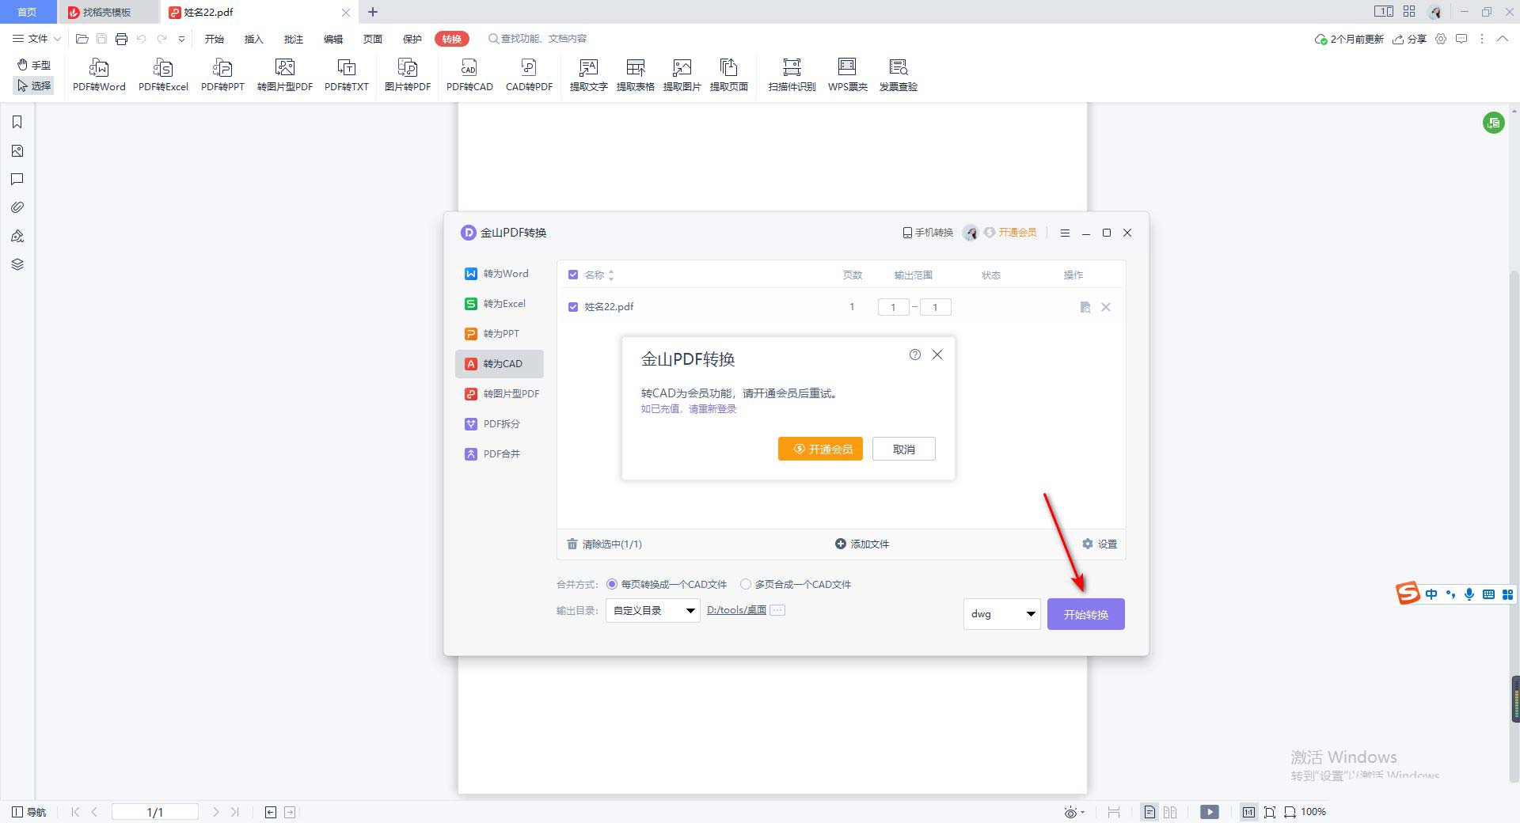This screenshot has width=1520, height=823.
Task: Click the page number input field 1/1
Action: coord(155,812)
